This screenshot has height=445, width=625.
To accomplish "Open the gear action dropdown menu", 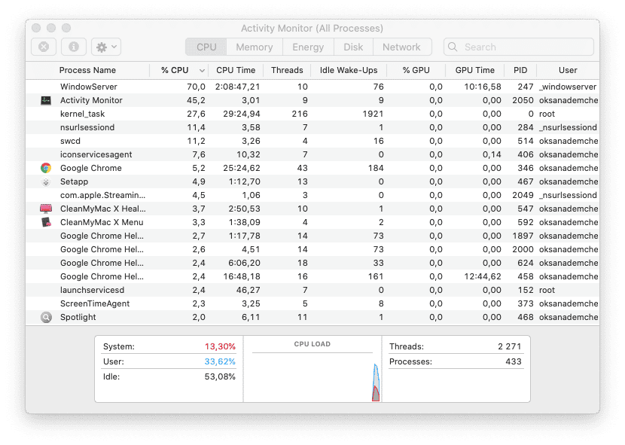I will pyautogui.click(x=106, y=47).
